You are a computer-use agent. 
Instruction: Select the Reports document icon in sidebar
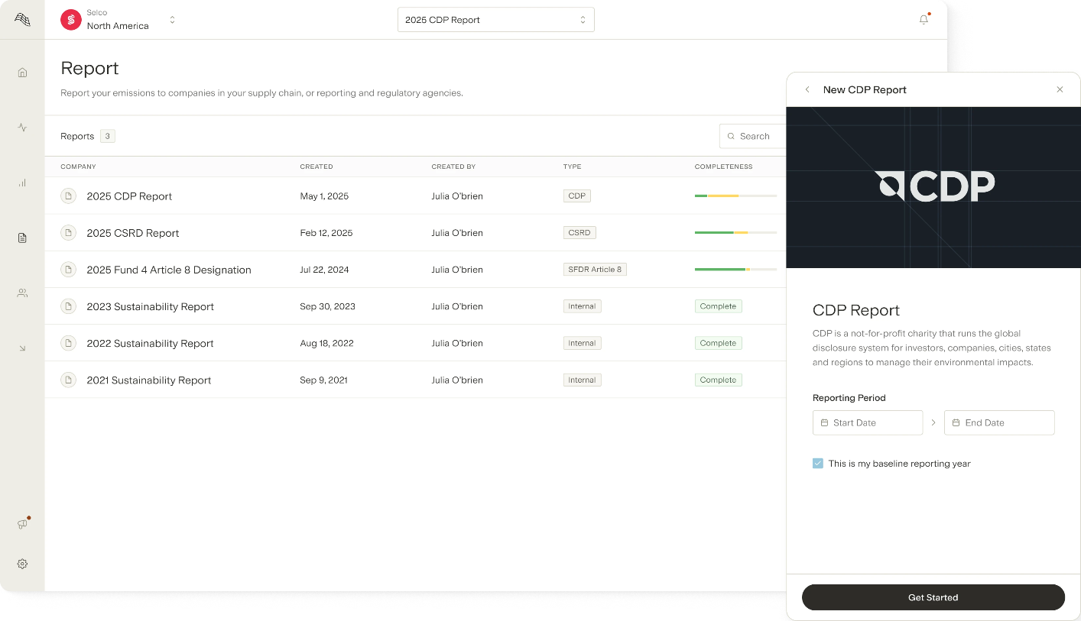click(22, 238)
